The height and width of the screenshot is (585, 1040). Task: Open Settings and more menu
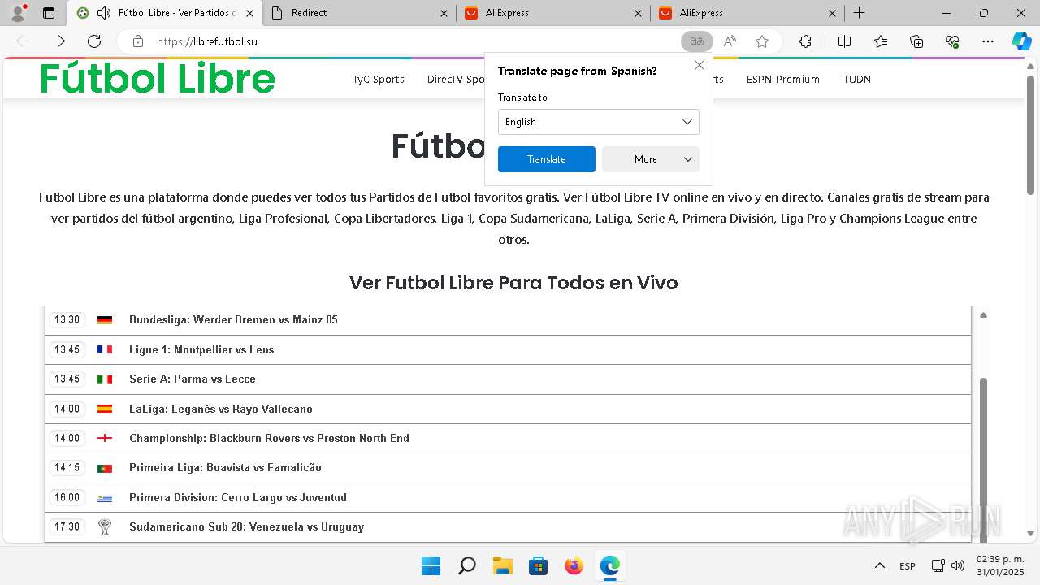click(988, 41)
